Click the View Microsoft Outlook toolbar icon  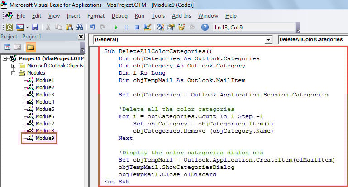[10, 27]
